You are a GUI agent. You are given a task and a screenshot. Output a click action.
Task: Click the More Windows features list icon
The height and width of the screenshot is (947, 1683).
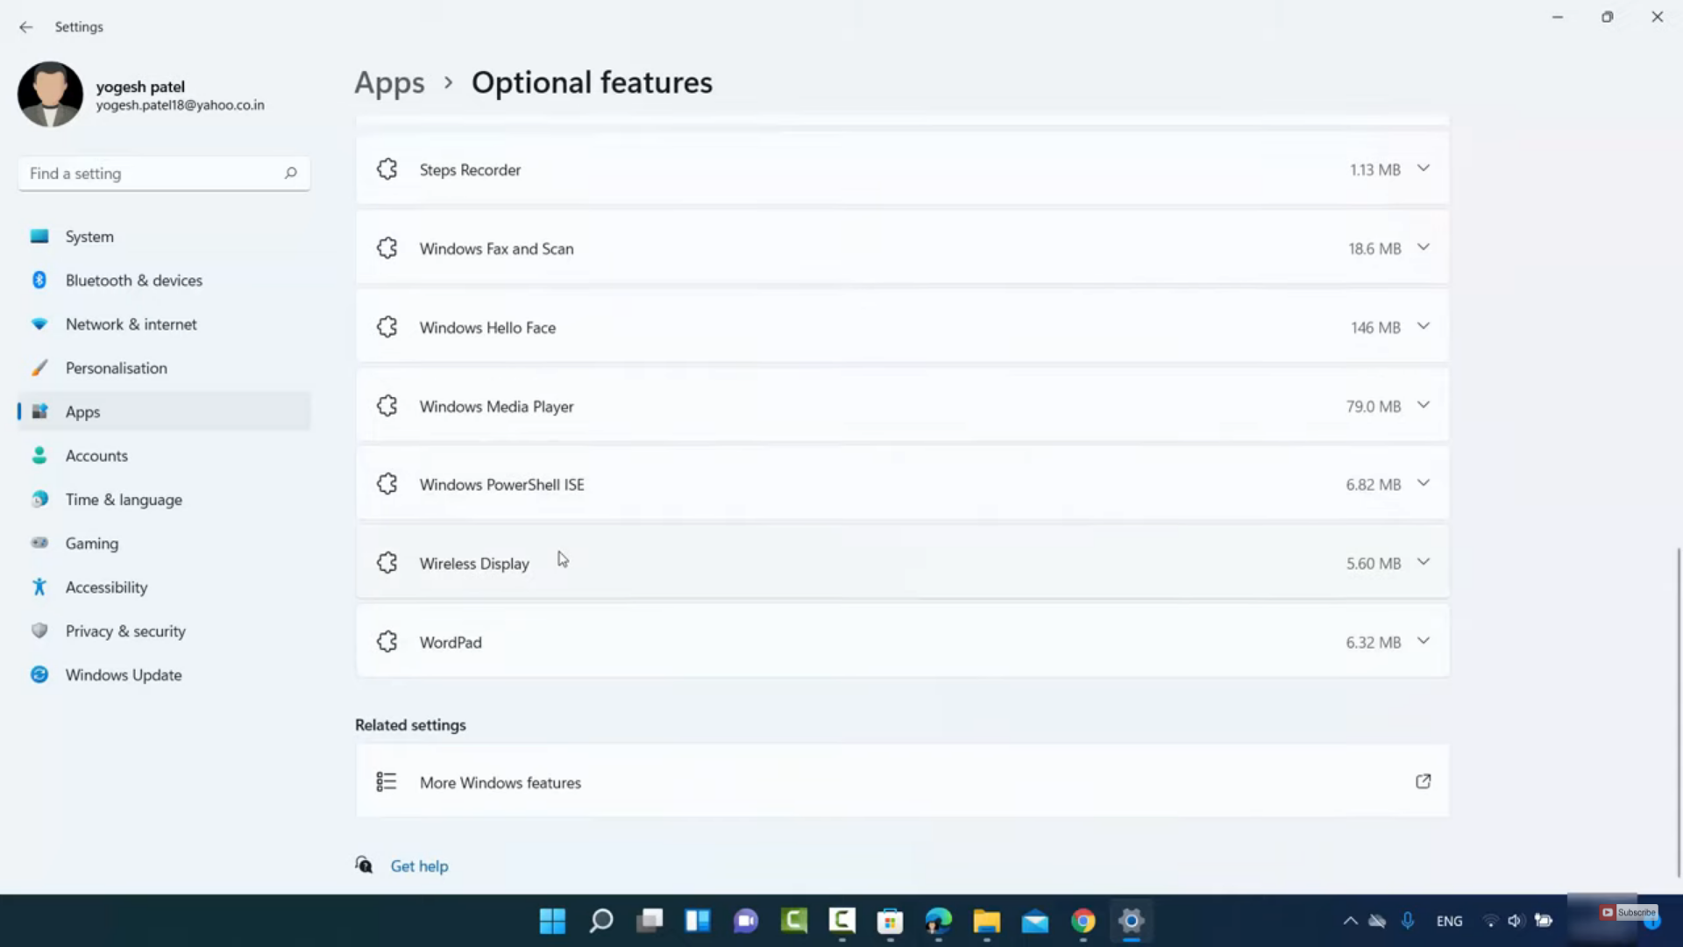[x=386, y=781]
